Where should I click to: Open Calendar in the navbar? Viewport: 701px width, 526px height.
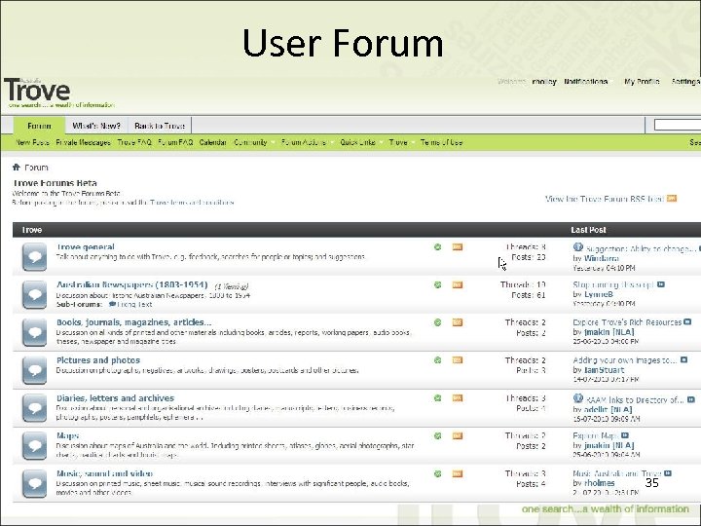[213, 142]
